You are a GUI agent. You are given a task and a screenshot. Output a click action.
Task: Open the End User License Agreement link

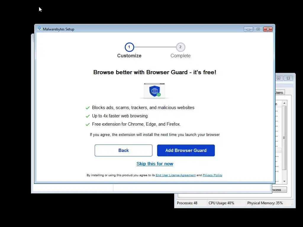coord(175,175)
